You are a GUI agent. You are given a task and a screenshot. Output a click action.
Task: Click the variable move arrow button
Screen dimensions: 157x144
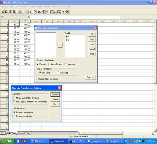point(60,45)
